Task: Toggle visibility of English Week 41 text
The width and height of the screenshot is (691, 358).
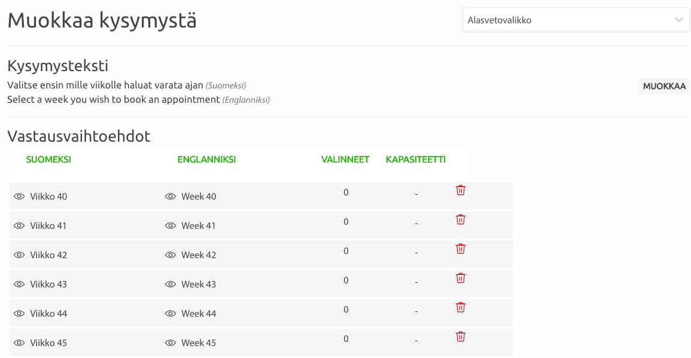Action: click(171, 226)
